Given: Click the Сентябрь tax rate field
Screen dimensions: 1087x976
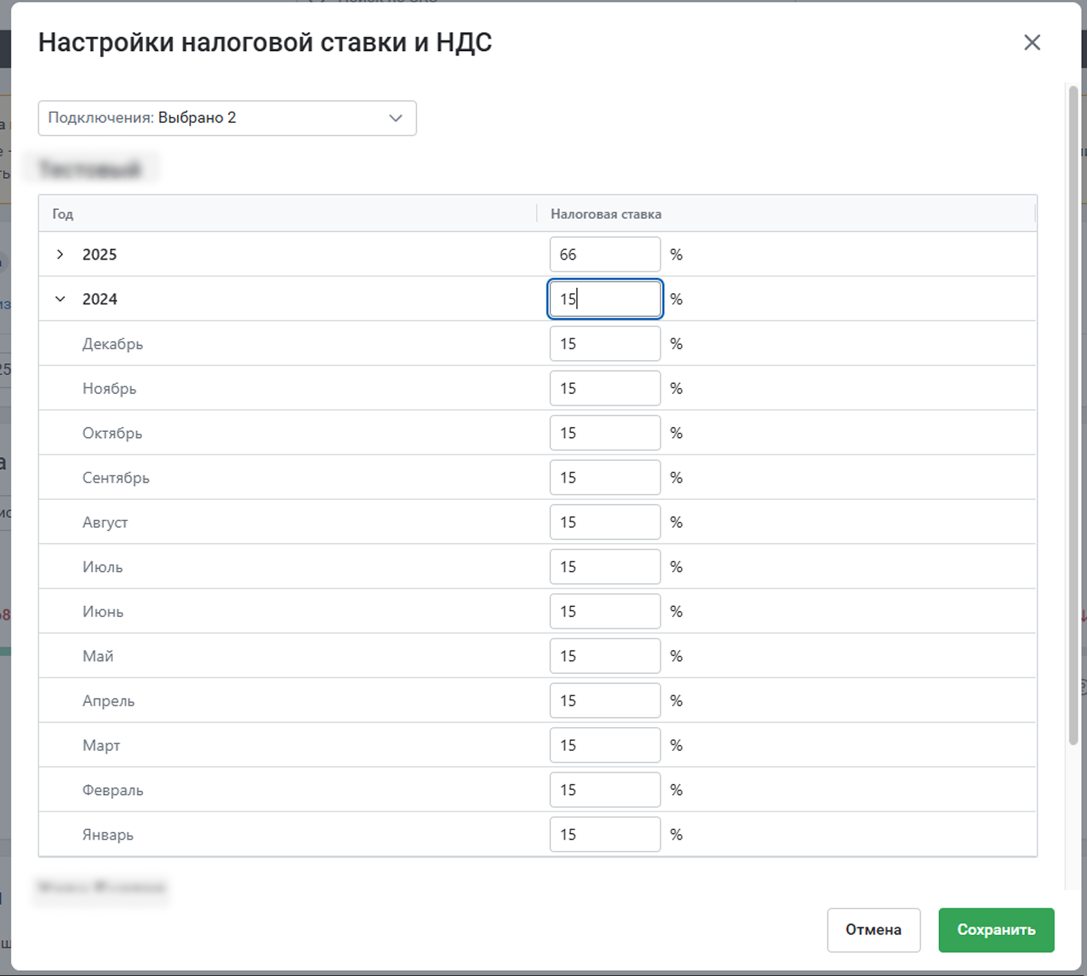Looking at the screenshot, I should coord(605,477).
